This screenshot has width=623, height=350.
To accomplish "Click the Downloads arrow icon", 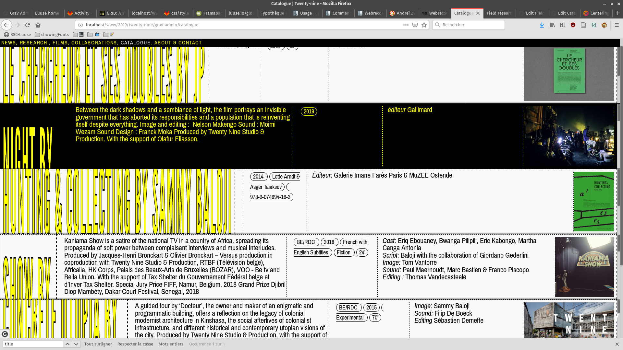I will point(542,25).
